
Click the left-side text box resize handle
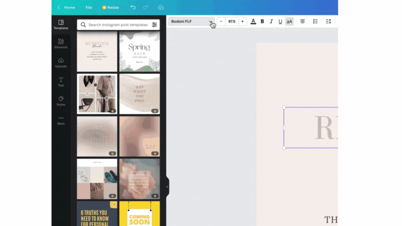[284, 128]
